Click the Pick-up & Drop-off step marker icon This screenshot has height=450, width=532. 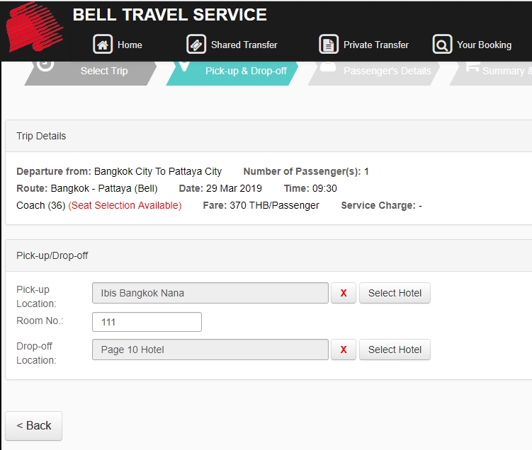point(183,67)
